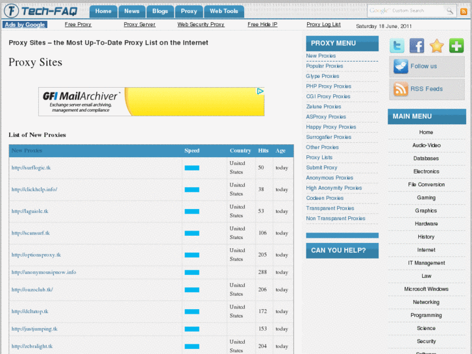
Task: Click the orange RSS Feeds icon
Action: pos(401,89)
